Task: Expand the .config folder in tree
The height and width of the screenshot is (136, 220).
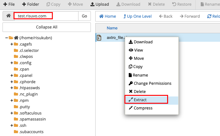Action: point(12,63)
